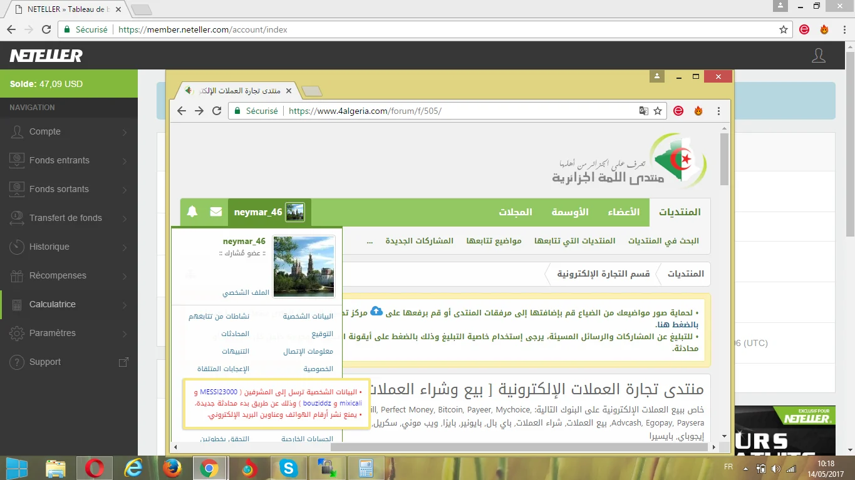
Task: Open the Neteller user profile icon
Action: (x=819, y=56)
